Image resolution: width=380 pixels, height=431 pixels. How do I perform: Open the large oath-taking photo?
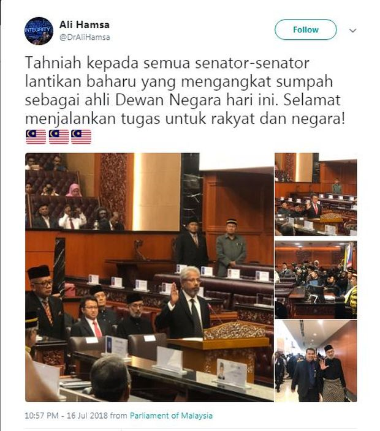pyautogui.click(x=150, y=277)
